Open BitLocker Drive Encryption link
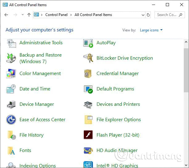189x168 pixels. pos(125,58)
